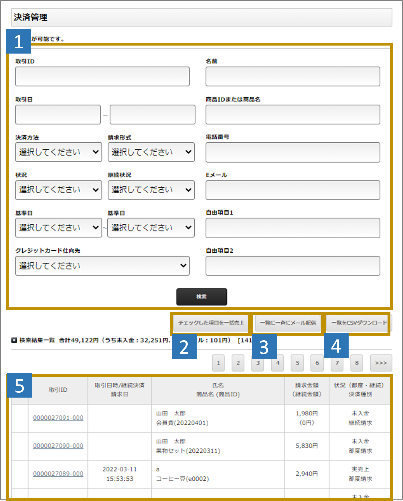Click the 取引日 start date field
403x501 pixels.
click(x=58, y=115)
